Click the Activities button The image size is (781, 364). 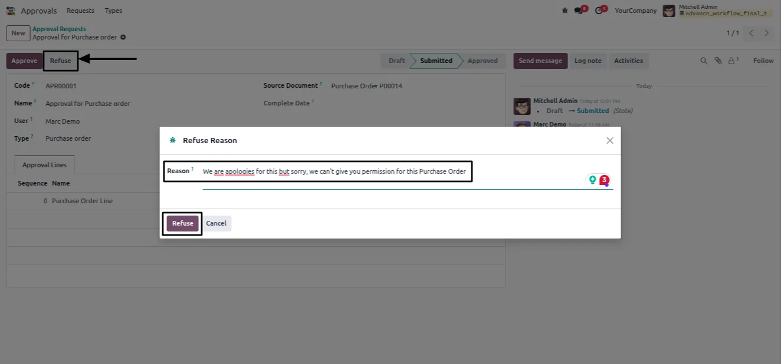tap(628, 61)
